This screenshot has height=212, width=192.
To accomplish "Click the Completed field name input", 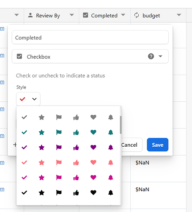I will click(x=90, y=37).
